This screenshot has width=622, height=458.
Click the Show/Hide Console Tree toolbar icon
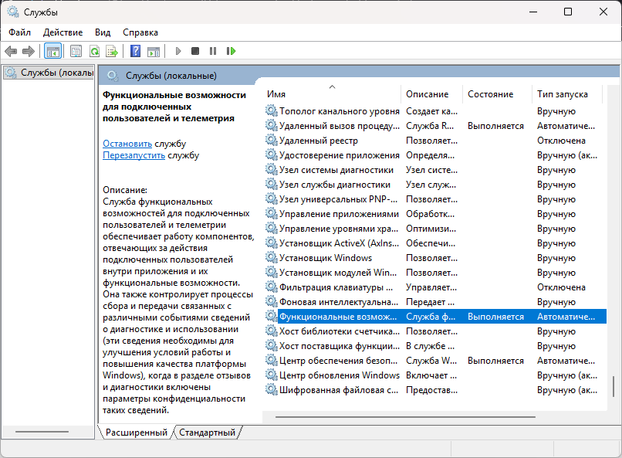[x=53, y=51]
